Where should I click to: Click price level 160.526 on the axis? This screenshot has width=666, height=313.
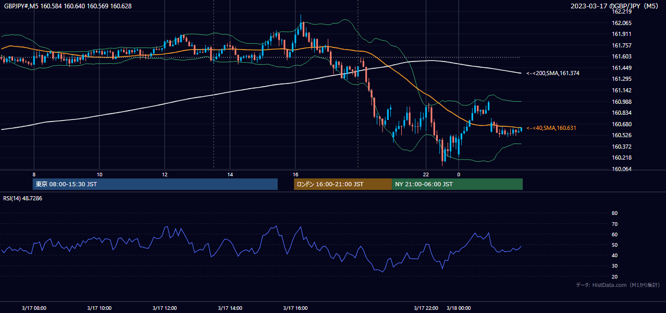click(x=621, y=135)
